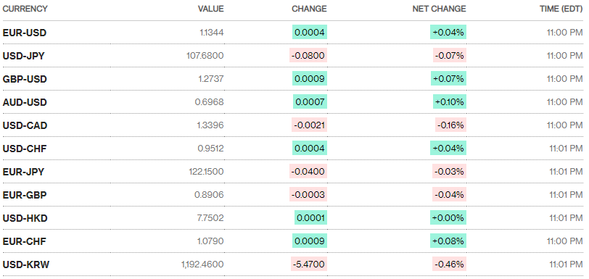
Task: Select the -0.0400 change for EUR-JPY
Action: tap(308, 172)
